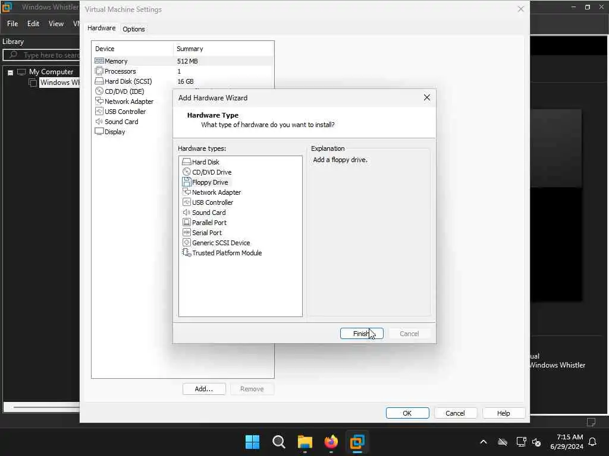Switch to Hardware tab
609x456 pixels.
click(101, 28)
